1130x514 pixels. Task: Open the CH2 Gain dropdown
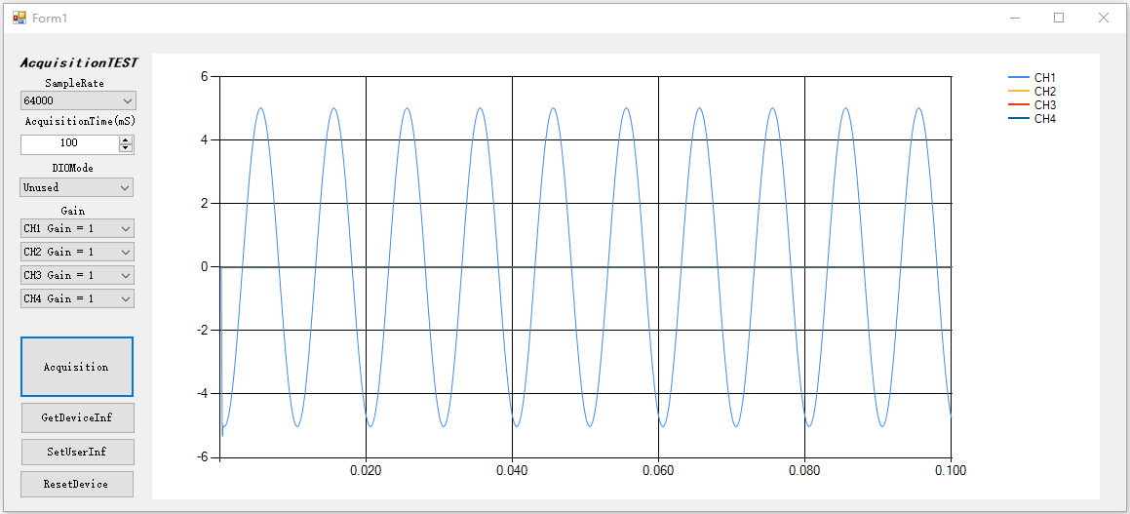(77, 252)
